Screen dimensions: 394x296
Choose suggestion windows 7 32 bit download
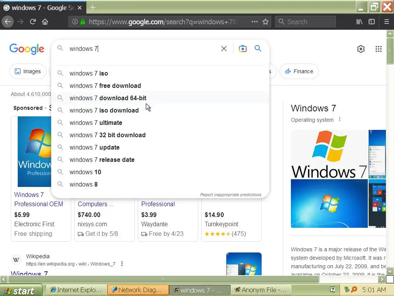coord(160,135)
